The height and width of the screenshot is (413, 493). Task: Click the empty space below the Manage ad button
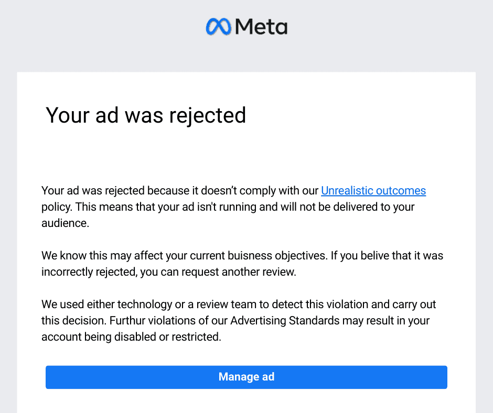[246, 403]
